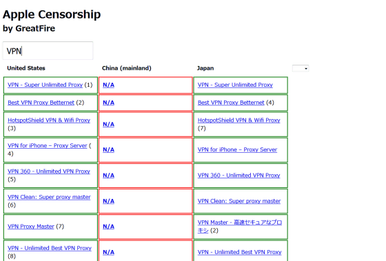Open Japan HotspotShield VPN & Wifi Proxy link

(x=238, y=121)
